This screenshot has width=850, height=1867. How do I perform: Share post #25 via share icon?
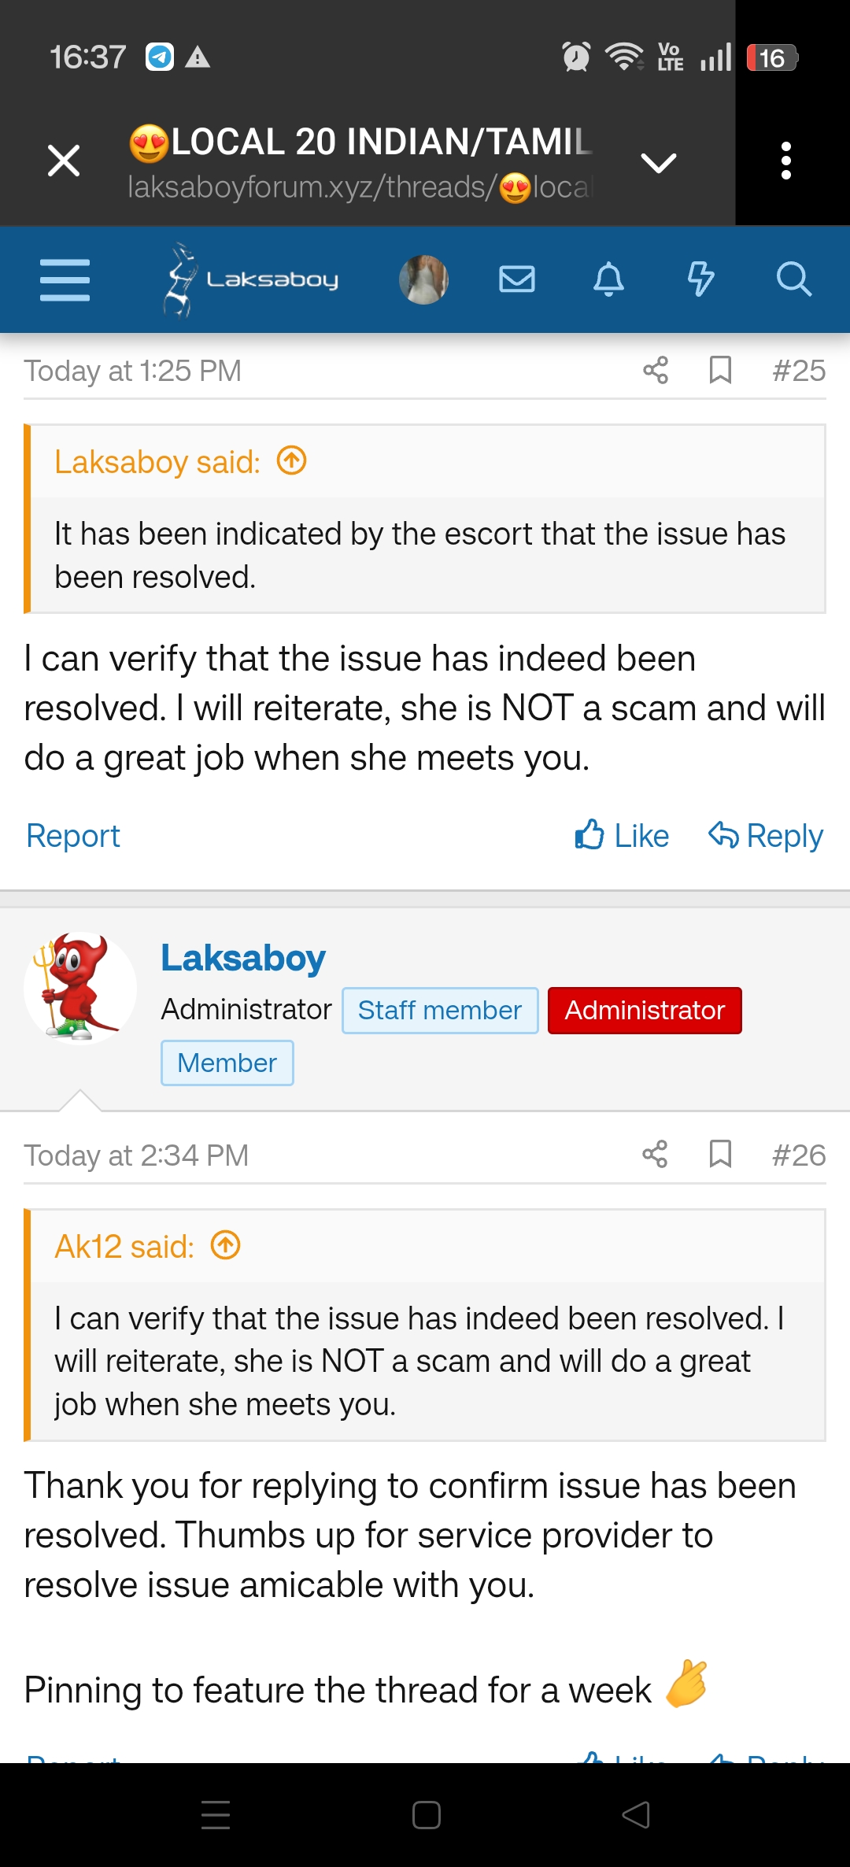(656, 370)
